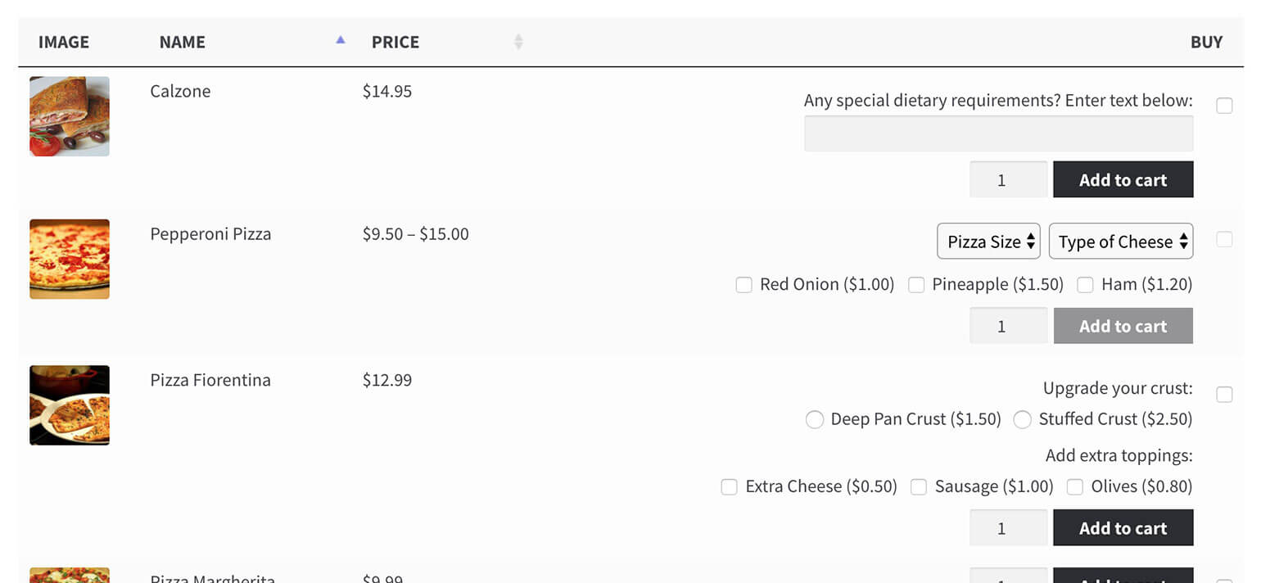
Task: Add Pizza Fiorentina to cart
Action: click(x=1123, y=528)
